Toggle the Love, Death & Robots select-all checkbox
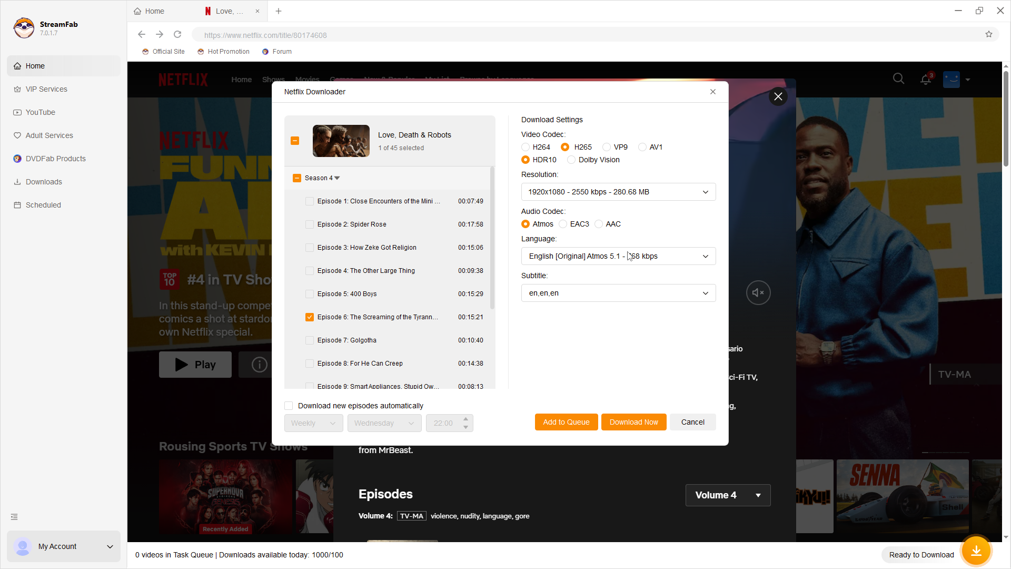This screenshot has height=569, width=1011. [x=295, y=141]
